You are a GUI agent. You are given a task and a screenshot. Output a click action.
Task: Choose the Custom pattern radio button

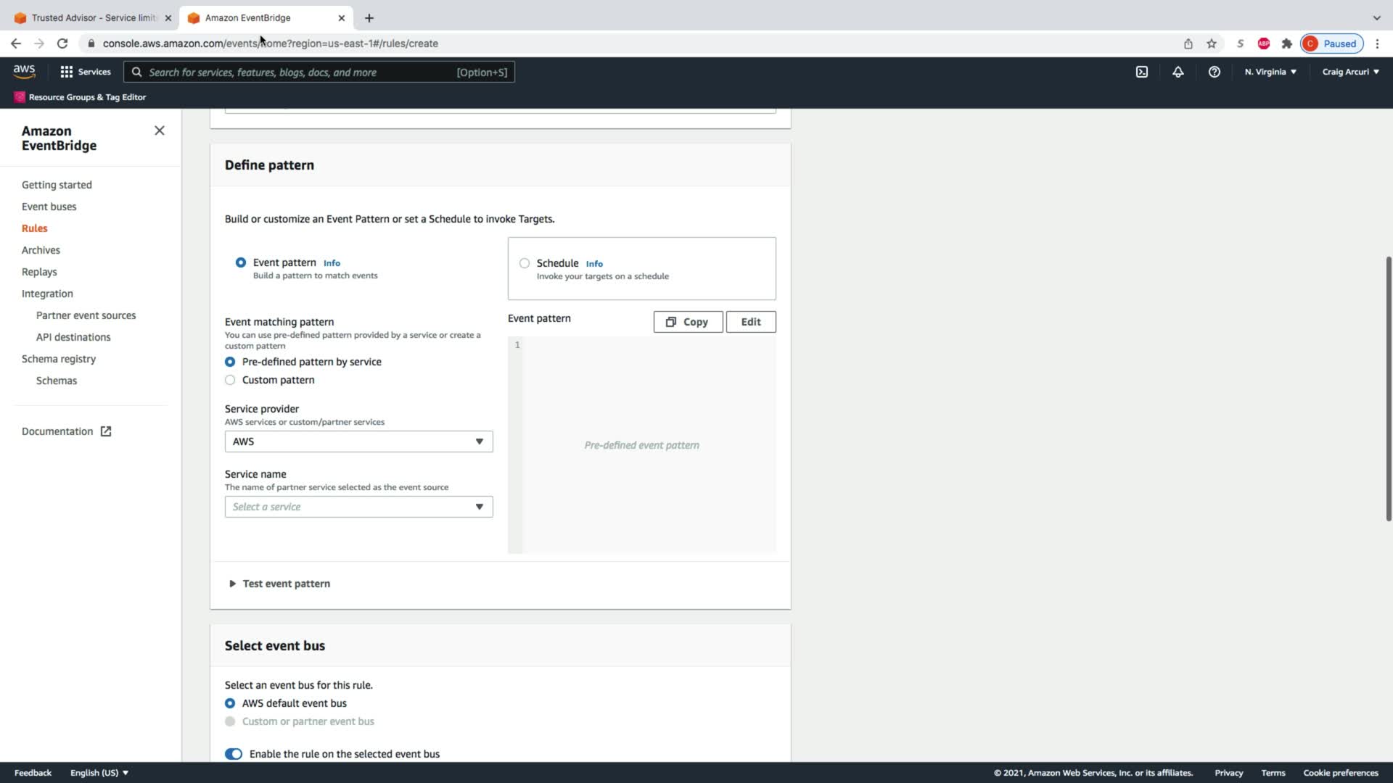coord(230,380)
